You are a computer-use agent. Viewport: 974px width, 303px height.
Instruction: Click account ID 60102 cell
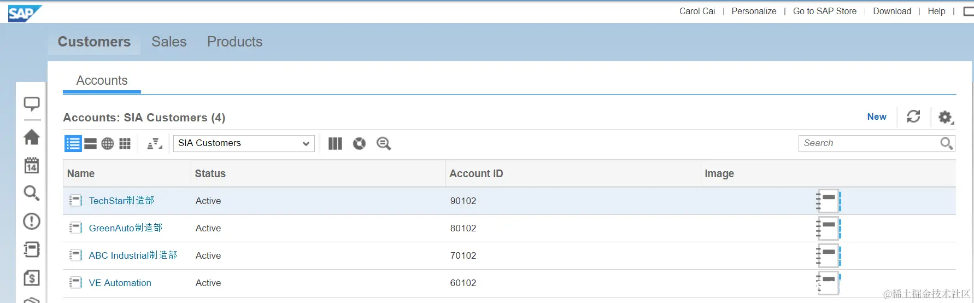click(x=463, y=283)
